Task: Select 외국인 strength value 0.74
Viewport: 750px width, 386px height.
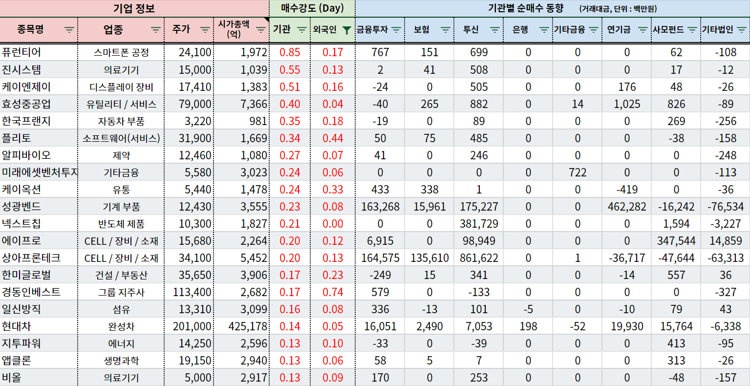Action: (333, 292)
